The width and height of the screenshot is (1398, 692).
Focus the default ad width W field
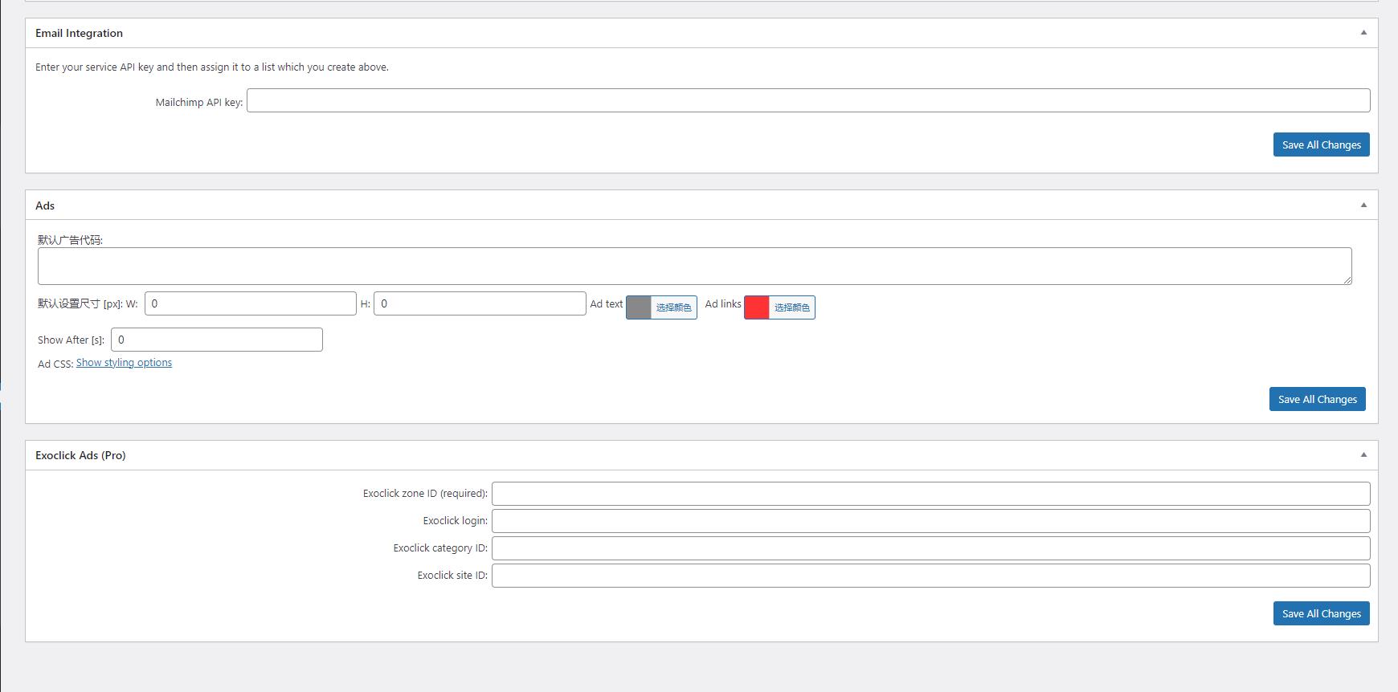coord(251,303)
